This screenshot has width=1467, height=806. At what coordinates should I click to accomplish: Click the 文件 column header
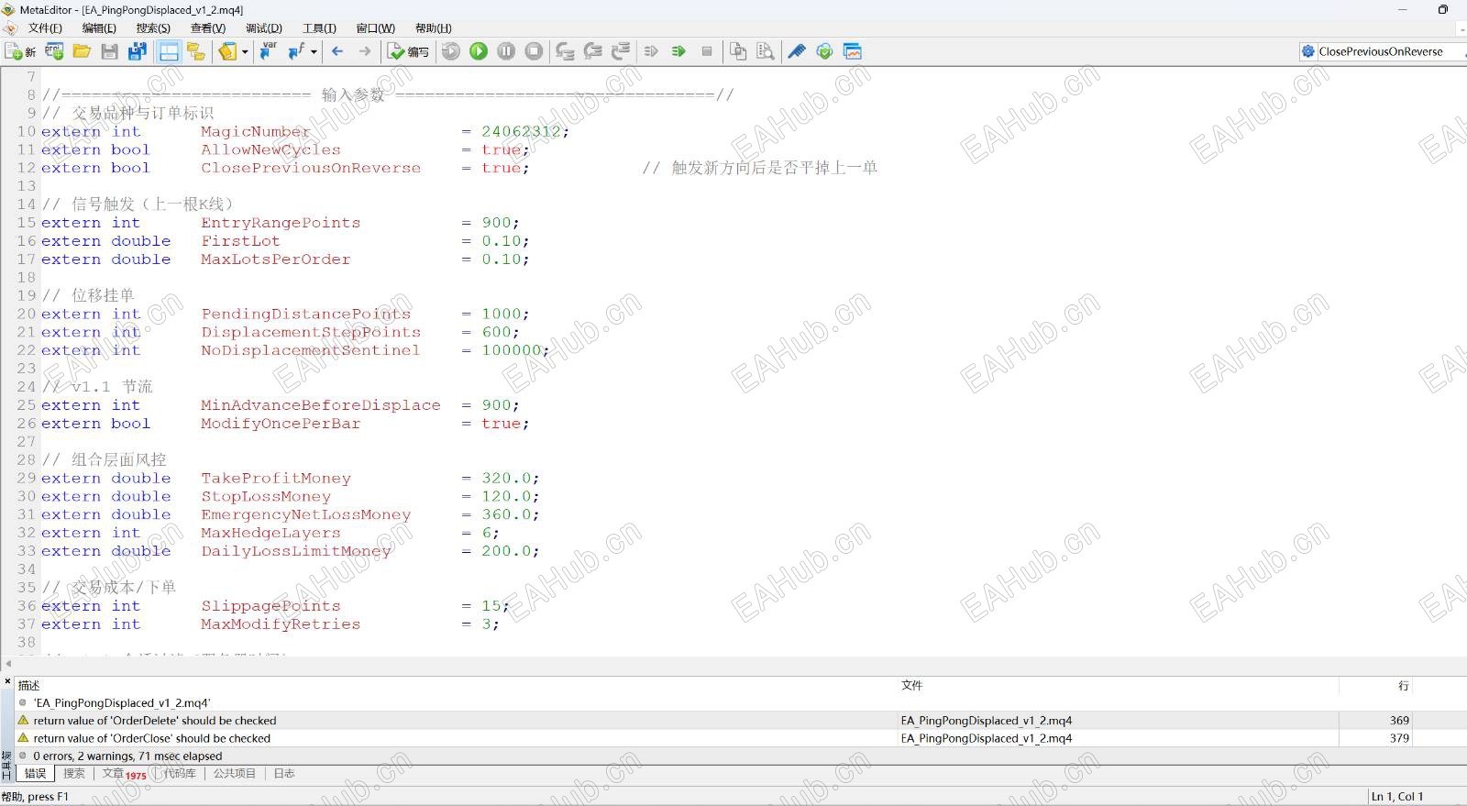1118,685
